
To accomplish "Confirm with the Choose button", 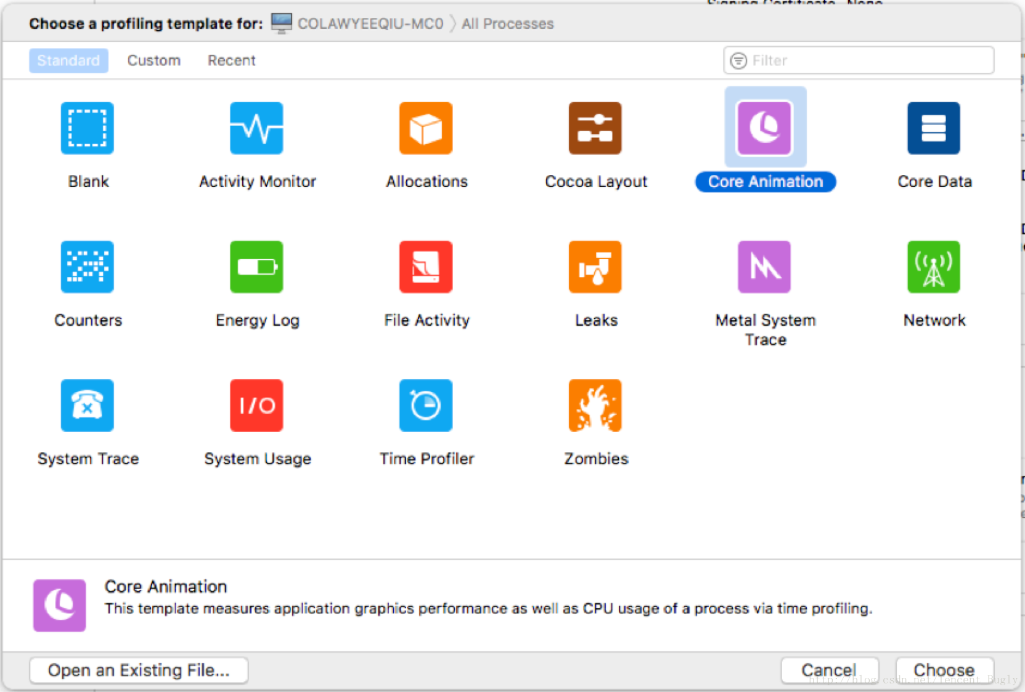I will click(944, 670).
